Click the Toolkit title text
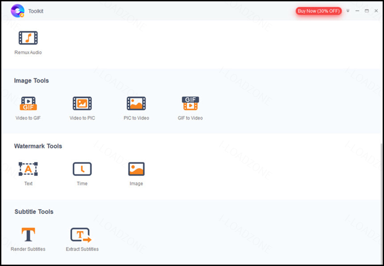This screenshot has width=384, height=266. pyautogui.click(x=36, y=11)
